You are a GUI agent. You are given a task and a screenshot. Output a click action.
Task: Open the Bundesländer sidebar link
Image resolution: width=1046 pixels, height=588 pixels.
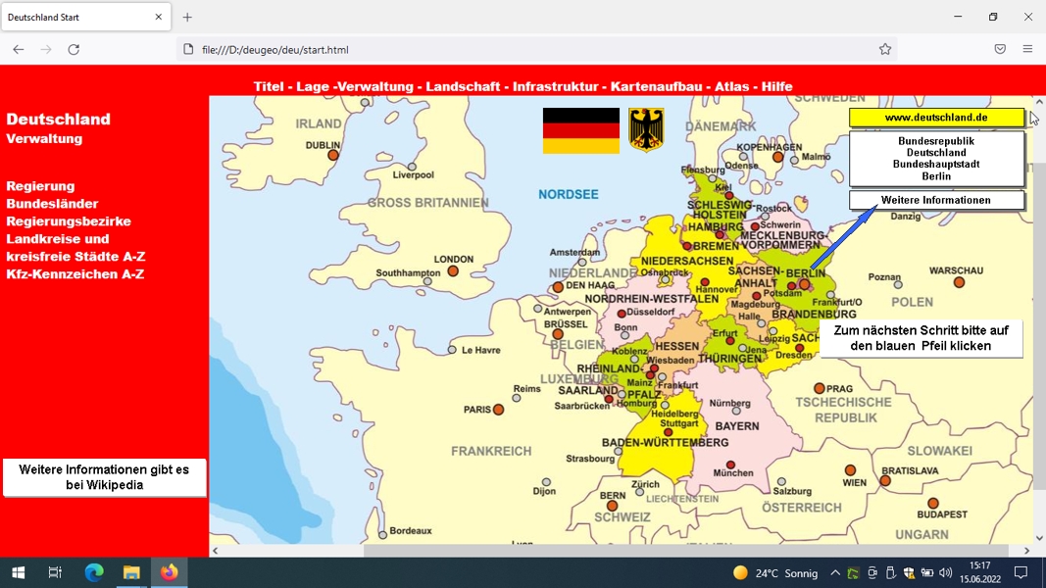pyautogui.click(x=52, y=204)
